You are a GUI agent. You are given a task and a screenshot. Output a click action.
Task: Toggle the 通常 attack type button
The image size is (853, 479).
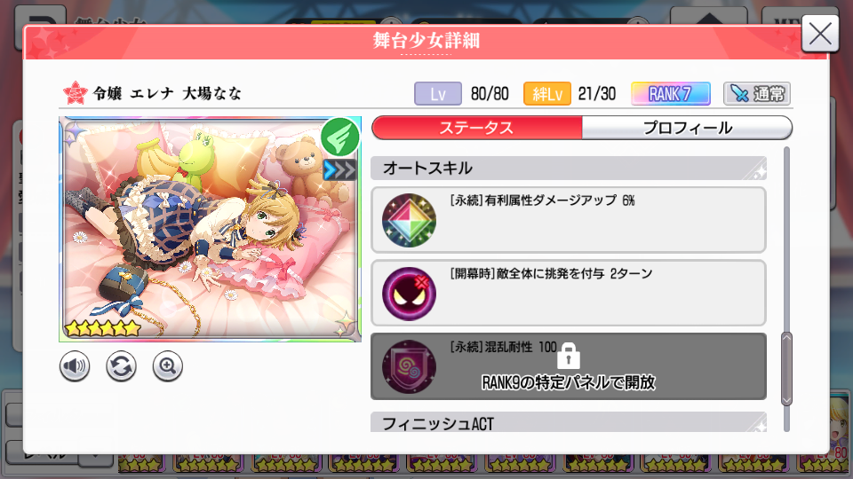coord(757,94)
